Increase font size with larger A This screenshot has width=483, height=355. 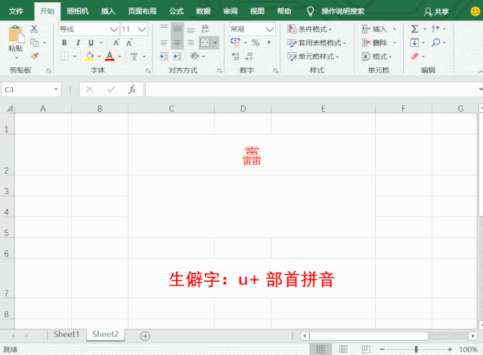point(116,43)
